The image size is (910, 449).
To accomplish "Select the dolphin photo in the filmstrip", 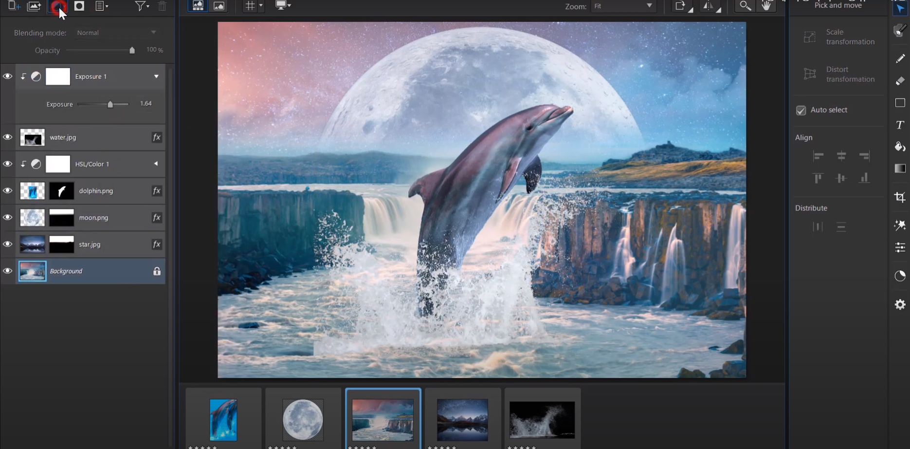I will 223,420.
